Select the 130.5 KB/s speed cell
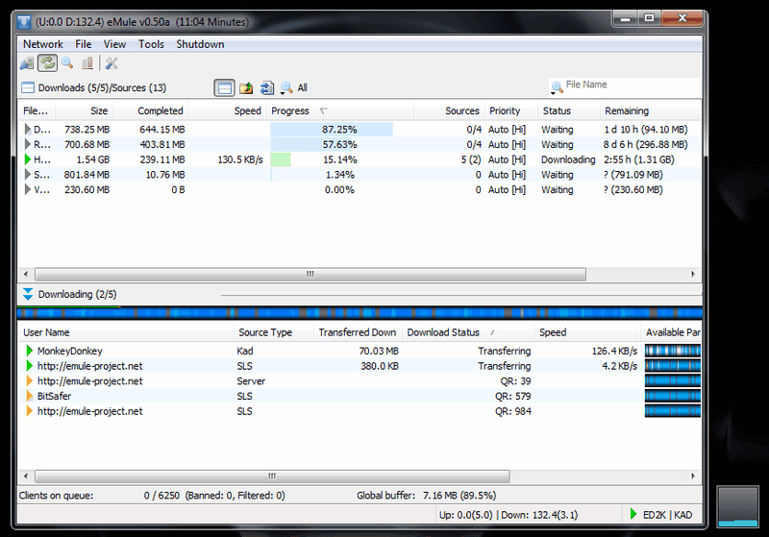Screen dimensions: 769x537 coord(239,159)
